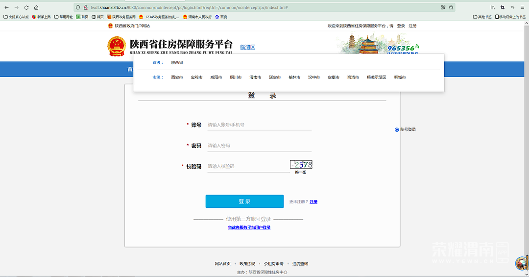
Task: Expand the 其他书签 bookmarks folder
Action: pyautogui.click(x=482, y=17)
